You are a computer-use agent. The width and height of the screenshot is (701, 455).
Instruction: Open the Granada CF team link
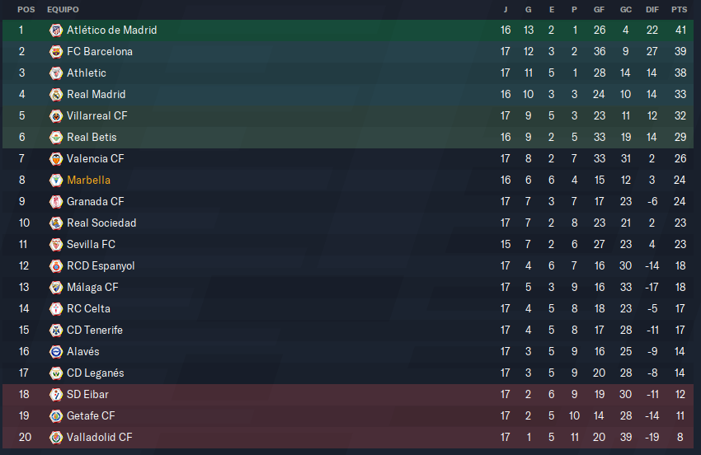pos(95,202)
